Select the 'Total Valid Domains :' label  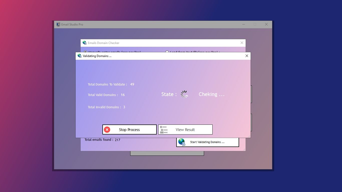pos(103,95)
